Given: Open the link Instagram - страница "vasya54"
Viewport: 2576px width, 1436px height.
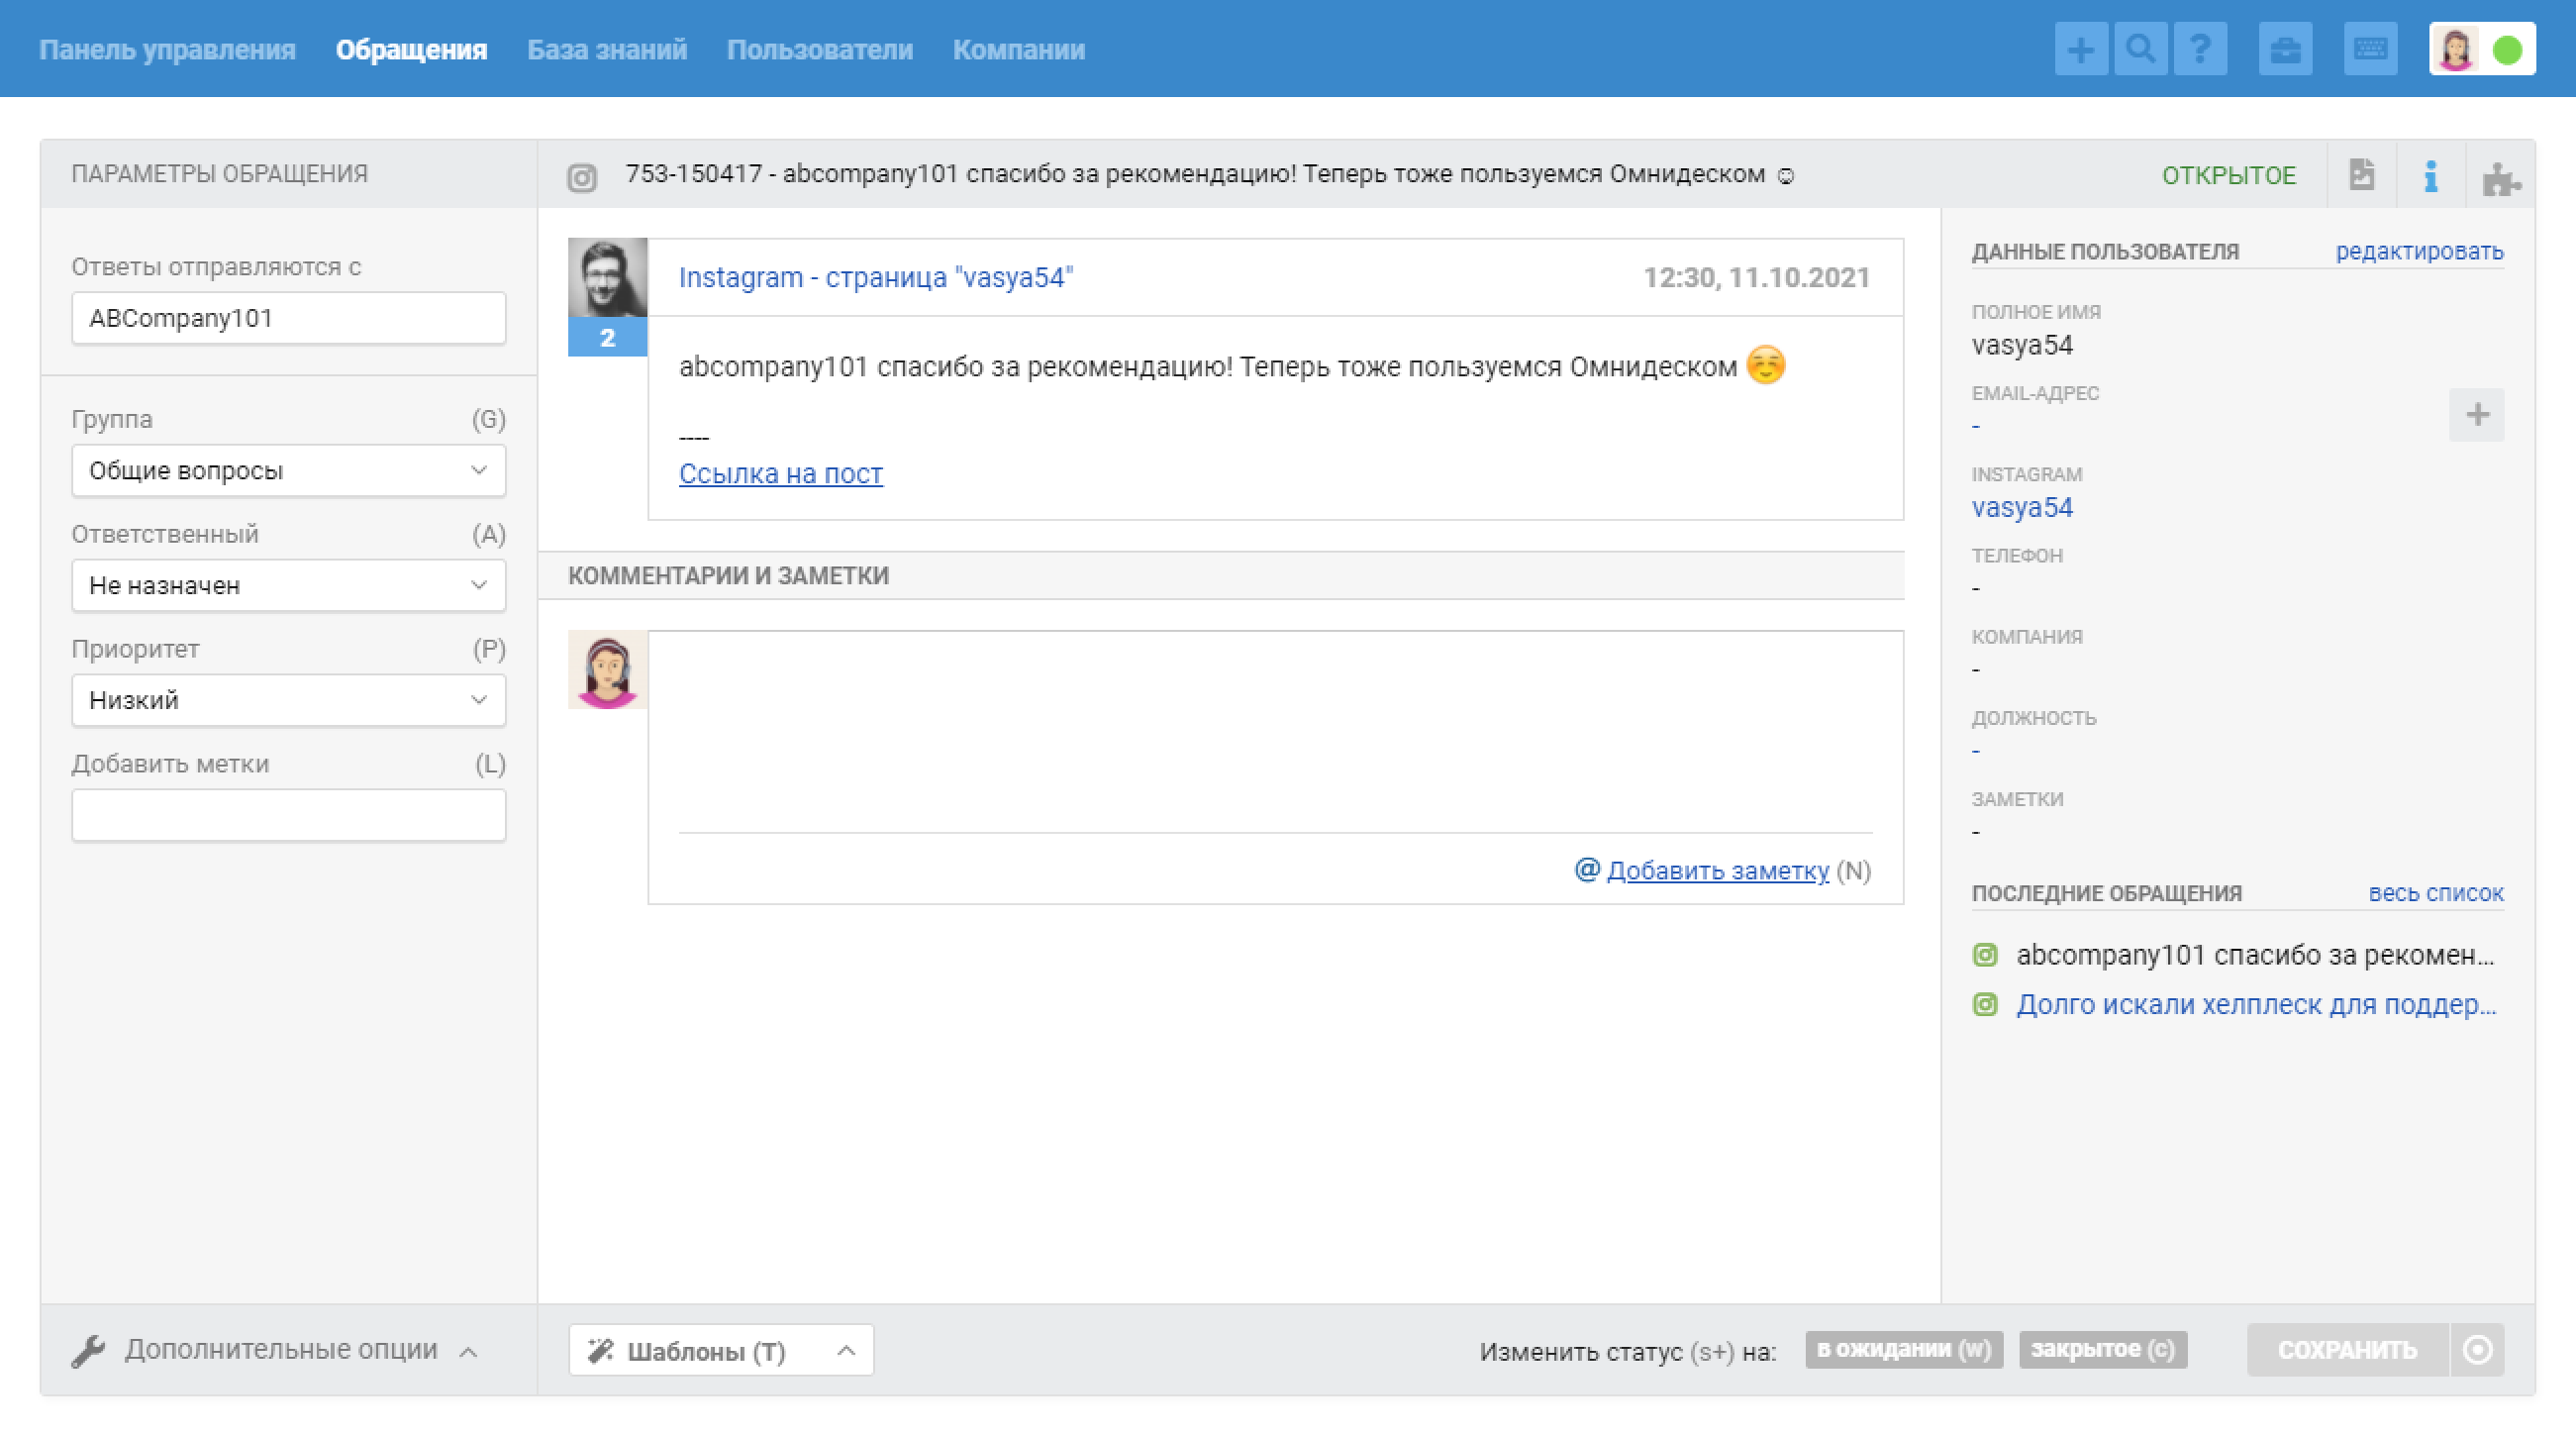Looking at the screenshot, I should point(875,277).
